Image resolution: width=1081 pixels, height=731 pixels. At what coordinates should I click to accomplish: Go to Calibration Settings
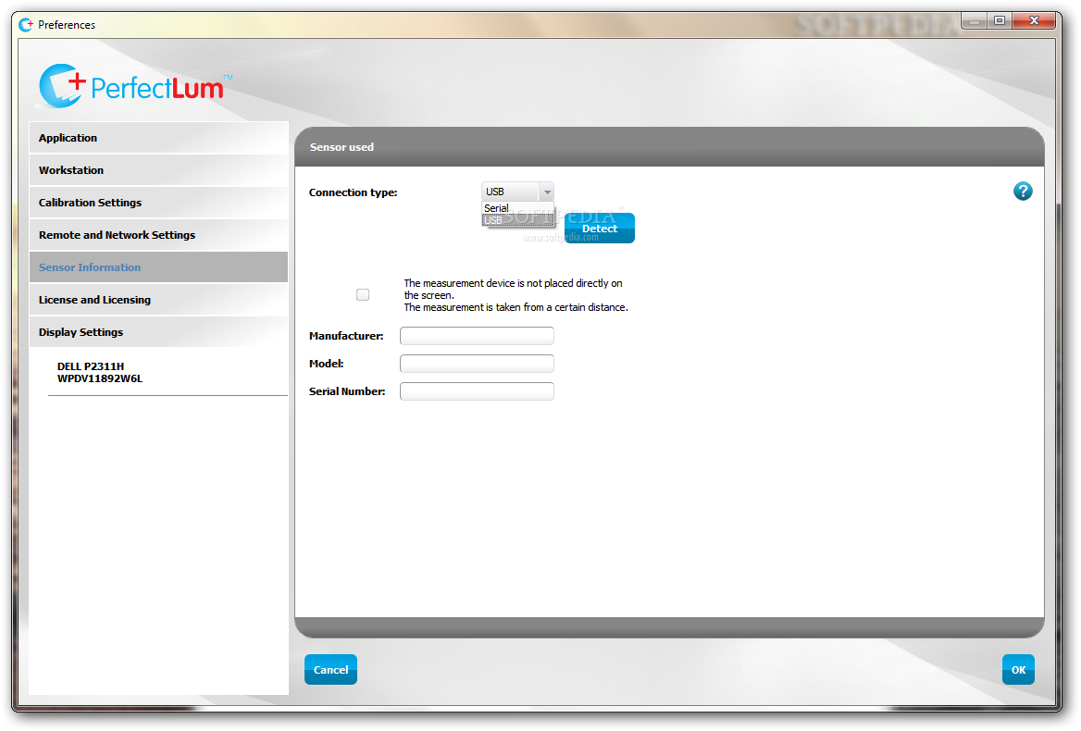coord(158,203)
